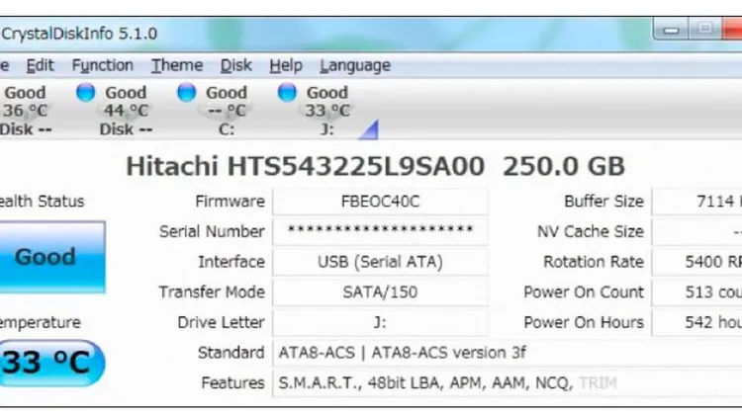The width and height of the screenshot is (742, 416).
Task: Click the Interface value USB (Serial ATA)
Action: (381, 262)
